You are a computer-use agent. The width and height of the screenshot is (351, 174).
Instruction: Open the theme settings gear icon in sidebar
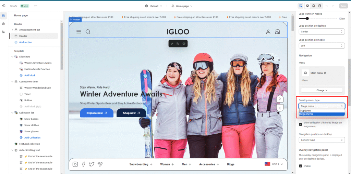pos(3,24)
